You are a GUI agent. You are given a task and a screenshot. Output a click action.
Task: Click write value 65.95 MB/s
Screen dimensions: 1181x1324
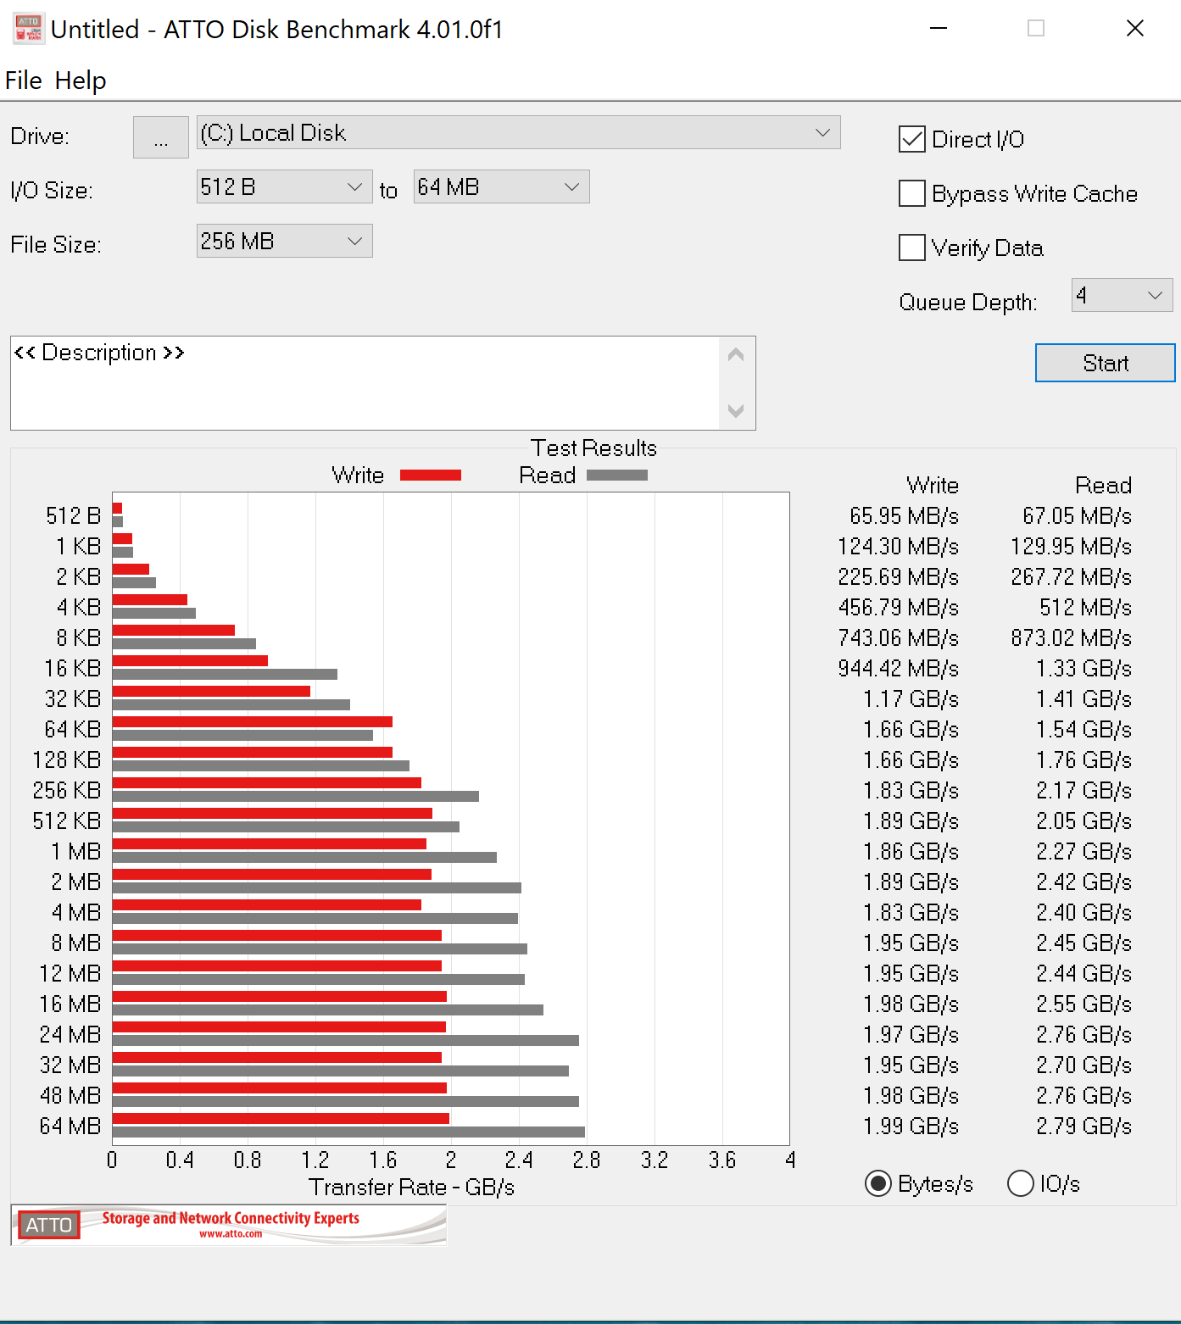tap(904, 516)
